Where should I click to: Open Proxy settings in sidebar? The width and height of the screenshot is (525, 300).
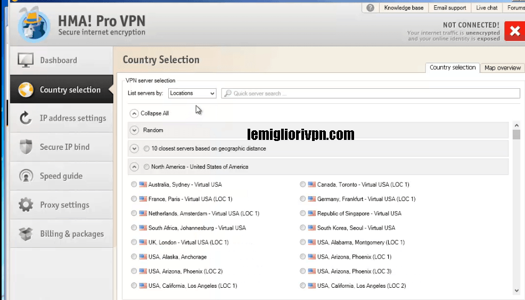click(62, 205)
